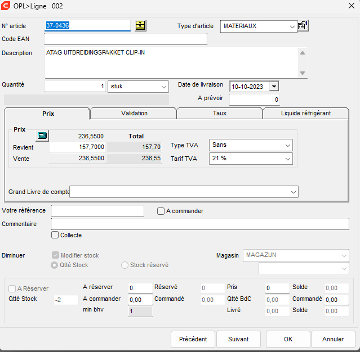Toggle the Modifier stock checkbox
This screenshot has height=352, width=360.
55,255
